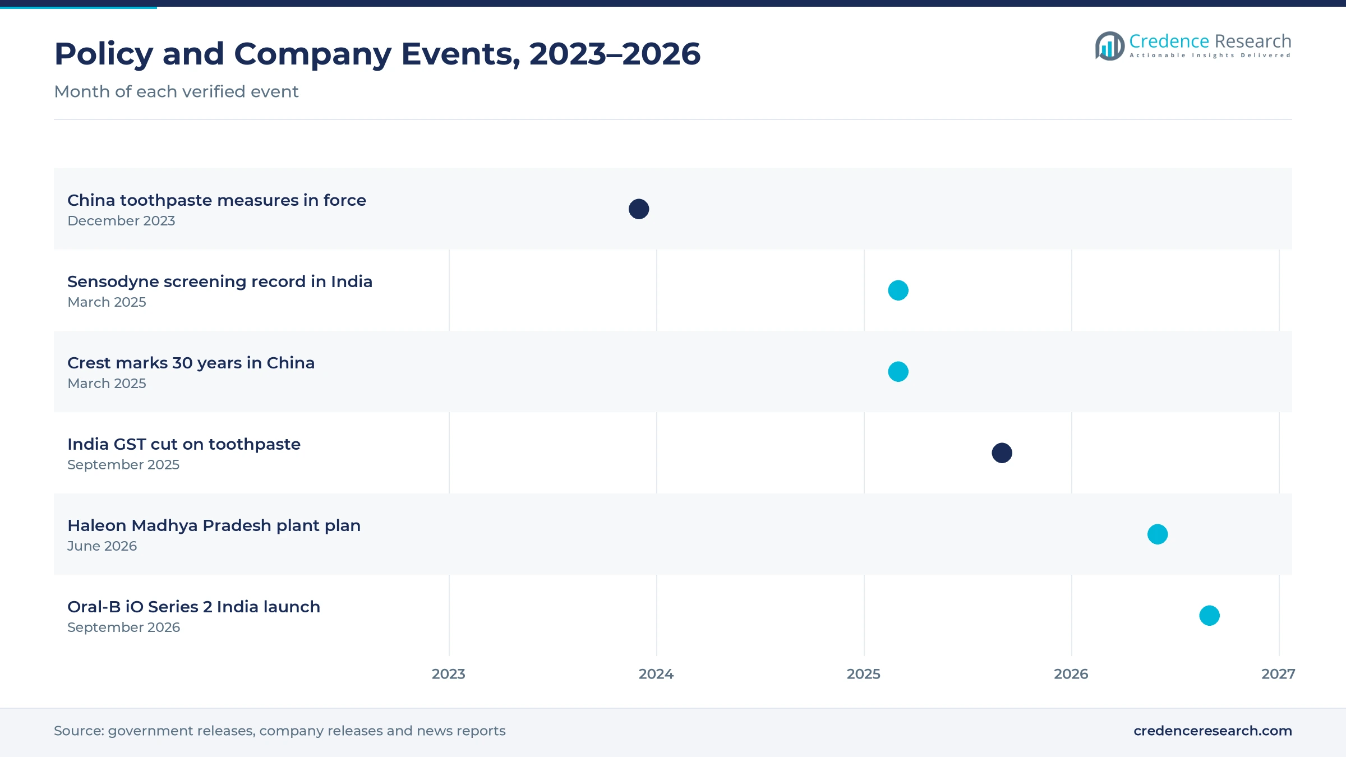Click the 'December 2023' date text
The height and width of the screenshot is (757, 1346).
[121, 221]
